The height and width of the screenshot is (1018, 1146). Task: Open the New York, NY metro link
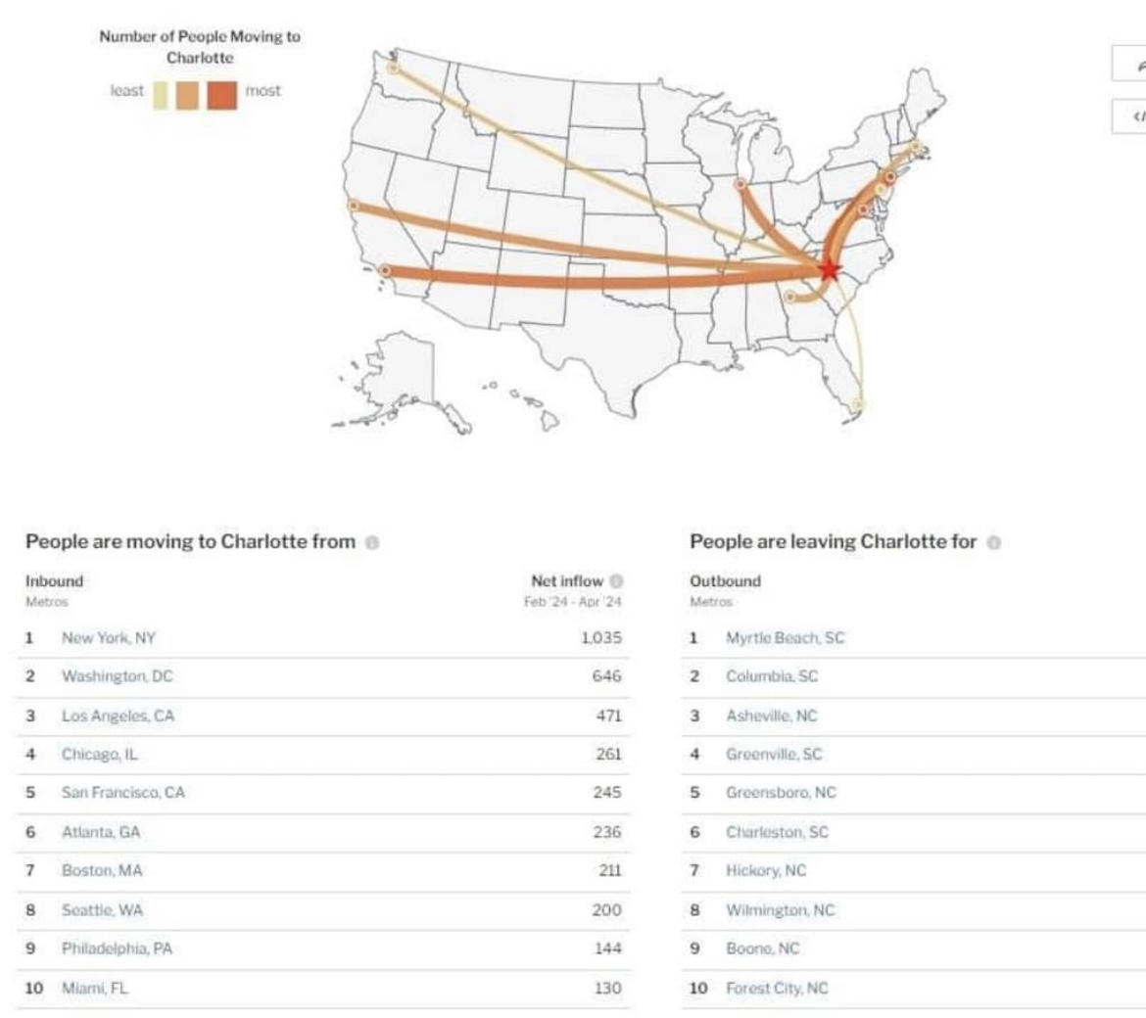point(109,638)
